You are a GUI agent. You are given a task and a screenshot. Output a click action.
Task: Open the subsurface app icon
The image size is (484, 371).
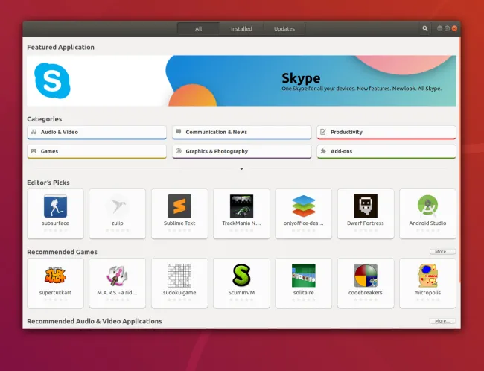click(x=55, y=206)
